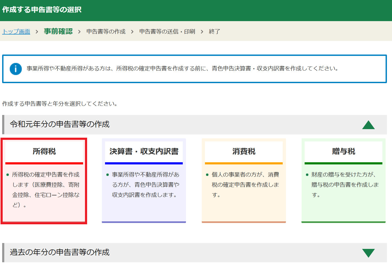Click the chevron after トップ画面 in breadcrumb
Image resolution: width=392 pixels, height=266 pixels.
click(37, 32)
